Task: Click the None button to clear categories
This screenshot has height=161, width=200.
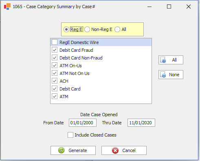Action: tap(171, 75)
